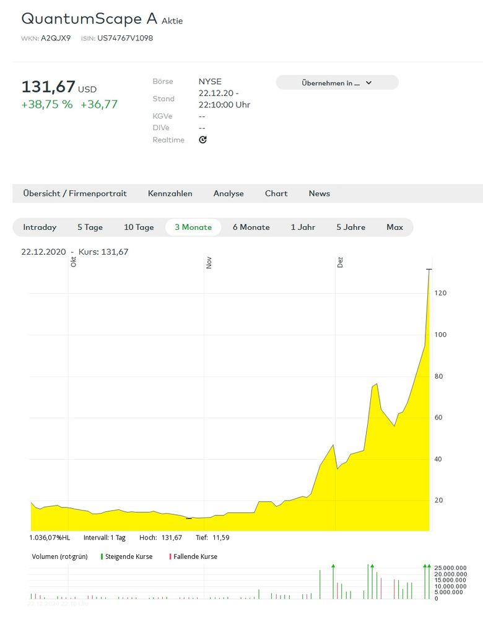Click the red Fallende Kurse legend marker
This screenshot has height=619, width=483.
click(170, 556)
